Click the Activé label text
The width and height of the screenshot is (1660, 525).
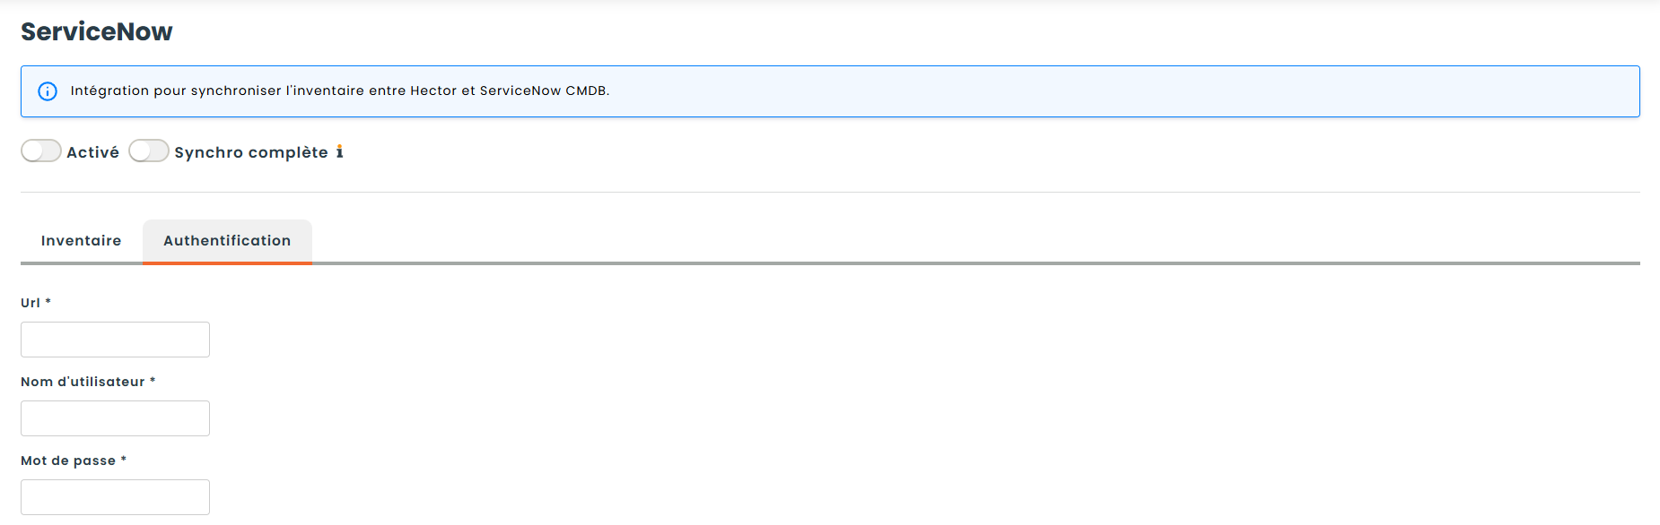92,152
